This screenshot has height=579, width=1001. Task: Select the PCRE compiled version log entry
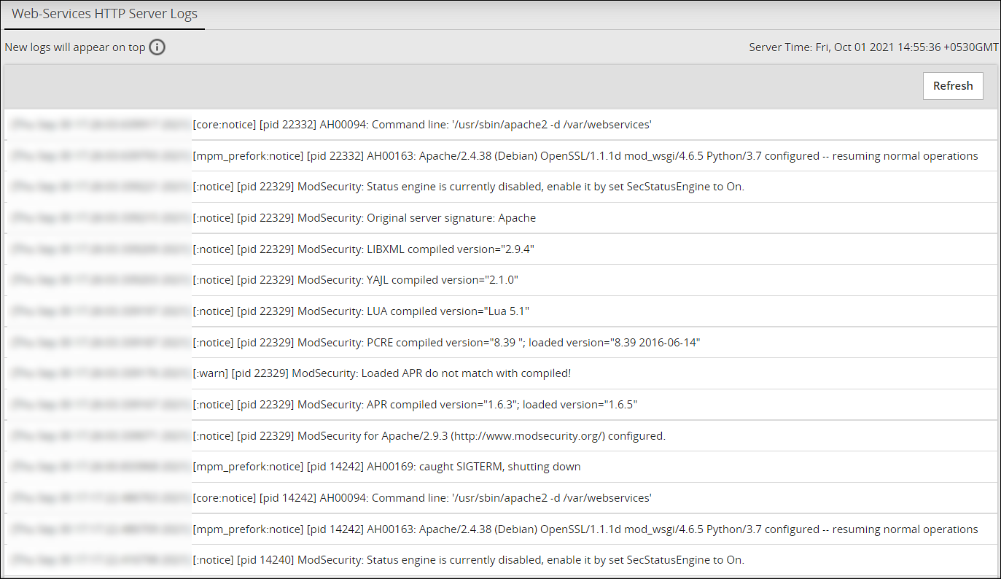click(x=446, y=342)
